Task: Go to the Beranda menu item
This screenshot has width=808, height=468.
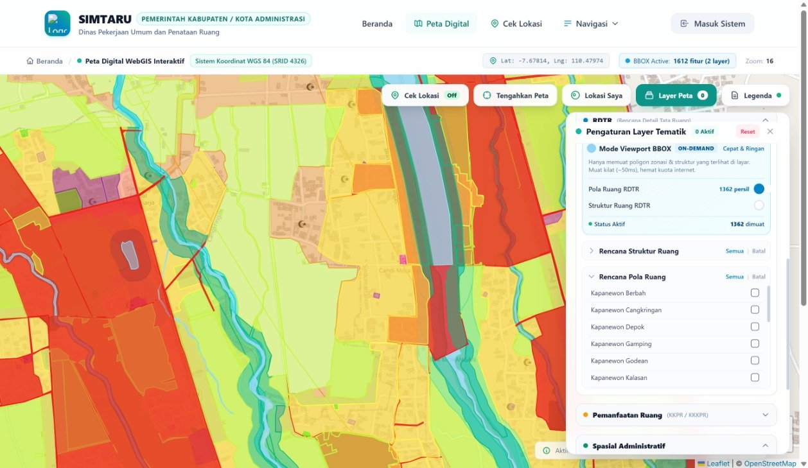Action: click(377, 24)
